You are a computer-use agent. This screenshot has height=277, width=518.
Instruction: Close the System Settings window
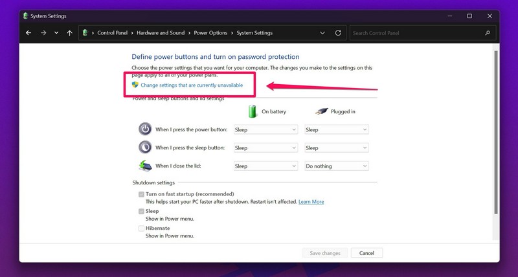490,16
